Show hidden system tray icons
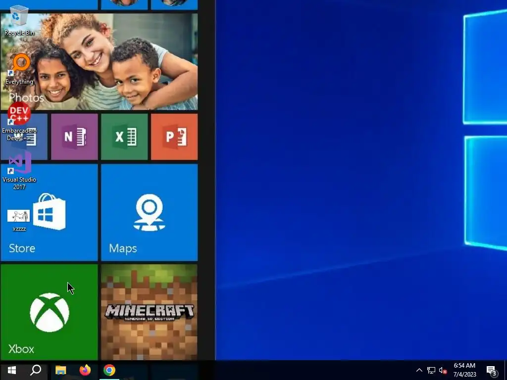This screenshot has width=507, height=380. 419,370
